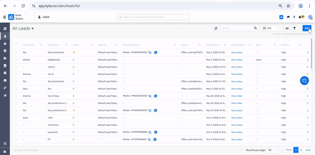Open the hamburger navigation menu
The image size is (315, 155).
[x=5, y=17]
